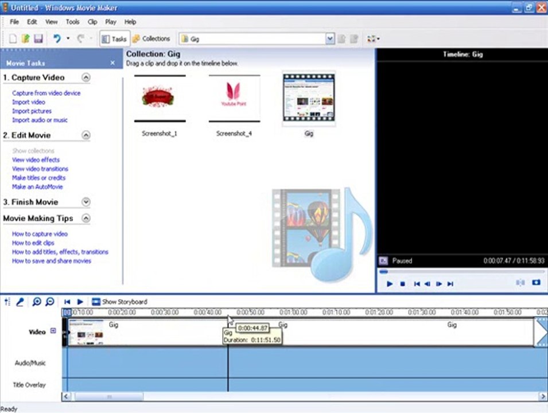
Task: Click Make titles or credits
Action: pos(39,178)
